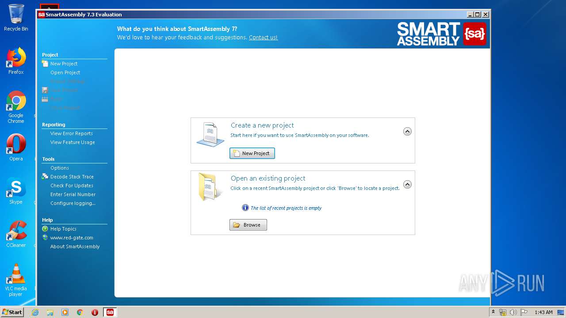Viewport: 566px width, 318px height.
Task: Open the Windows Start menu
Action: 12,312
